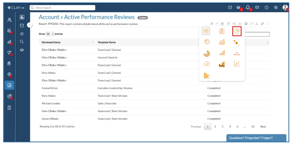Screen dimensions: 292x145
Task: Select the gauge chart option
Action: (x=207, y=64)
